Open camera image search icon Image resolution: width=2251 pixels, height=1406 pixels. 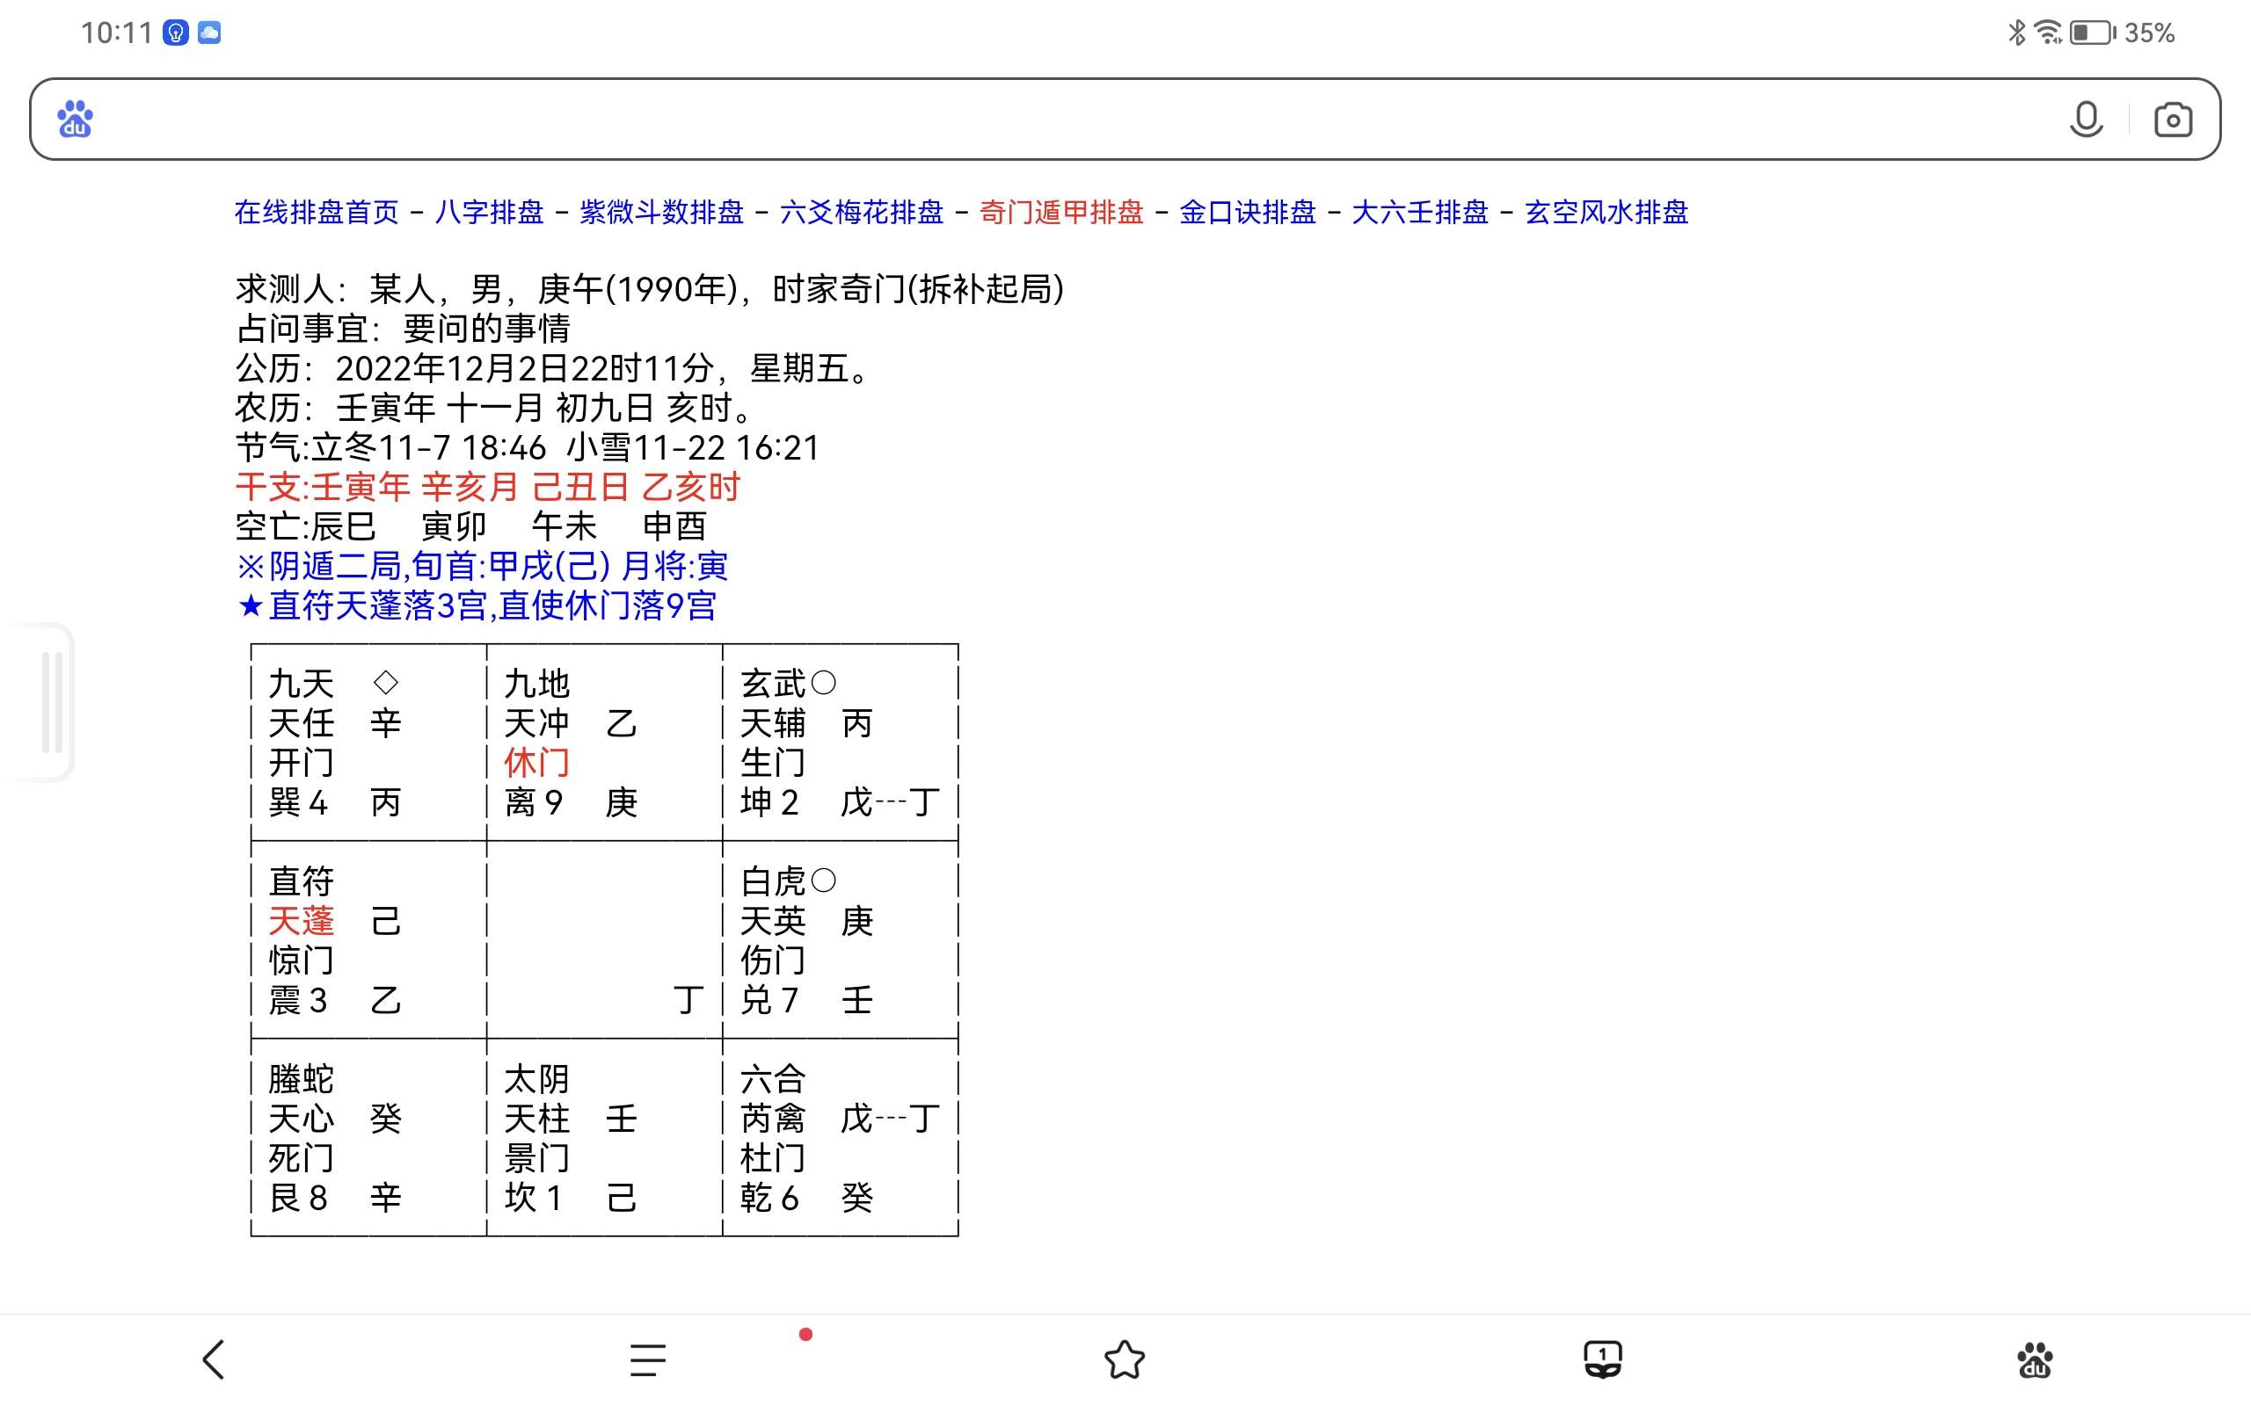pos(2173,120)
